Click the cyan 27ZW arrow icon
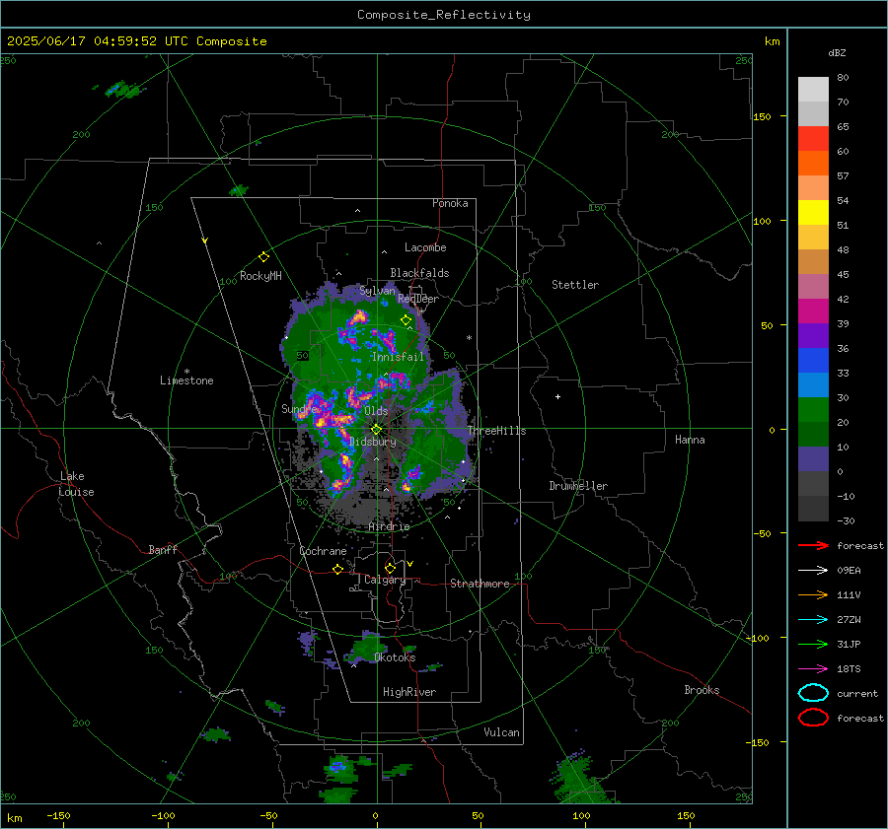The height and width of the screenshot is (829, 888). pyautogui.click(x=813, y=620)
